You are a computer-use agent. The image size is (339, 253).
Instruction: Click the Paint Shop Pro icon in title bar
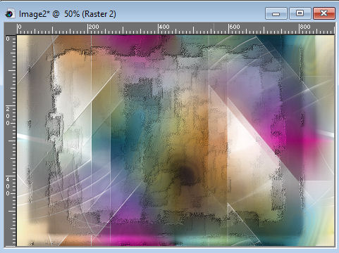(x=9, y=14)
